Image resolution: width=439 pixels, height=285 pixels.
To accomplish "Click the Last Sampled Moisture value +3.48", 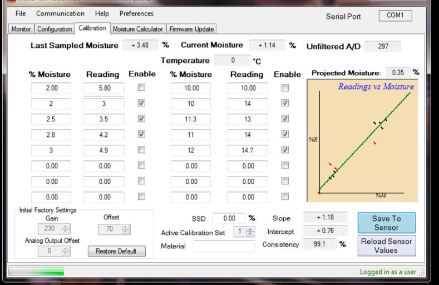I will (x=140, y=45).
